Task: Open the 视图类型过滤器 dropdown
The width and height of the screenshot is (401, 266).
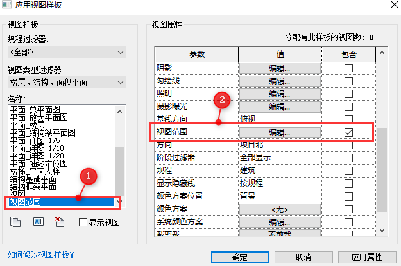Action: point(67,82)
